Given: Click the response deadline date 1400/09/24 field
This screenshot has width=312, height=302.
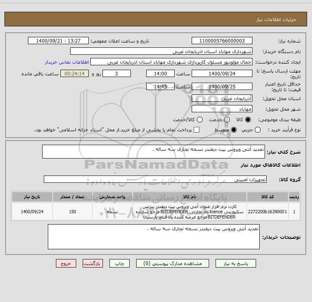Looking at the screenshot, I should pyautogui.click(x=222, y=73).
